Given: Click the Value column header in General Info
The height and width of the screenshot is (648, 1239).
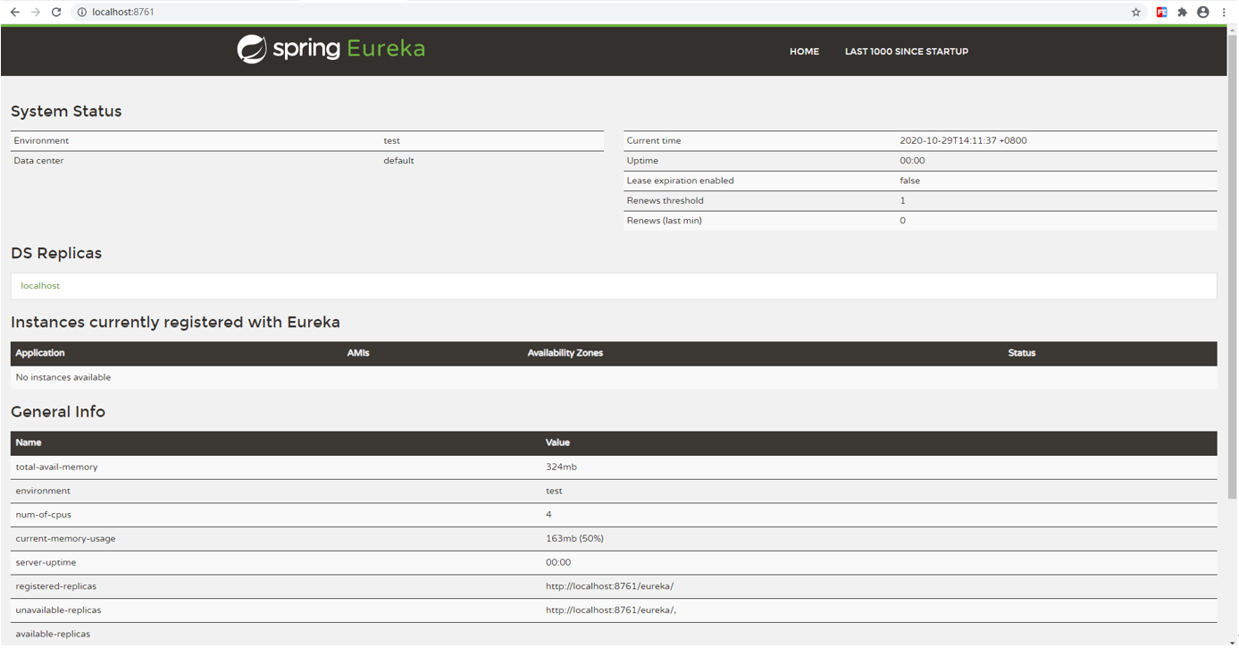Looking at the screenshot, I should click(x=557, y=442).
